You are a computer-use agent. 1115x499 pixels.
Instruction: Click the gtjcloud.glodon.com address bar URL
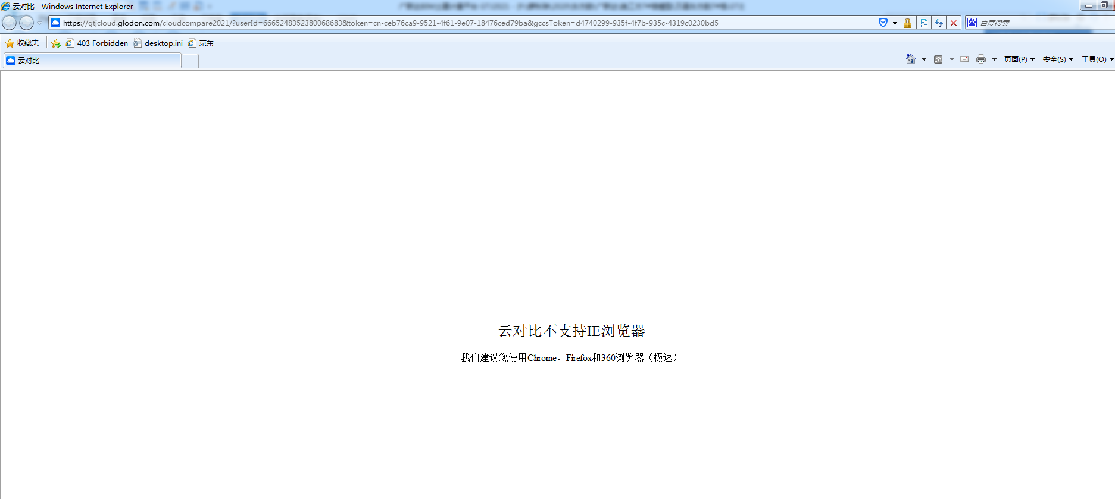coord(391,23)
